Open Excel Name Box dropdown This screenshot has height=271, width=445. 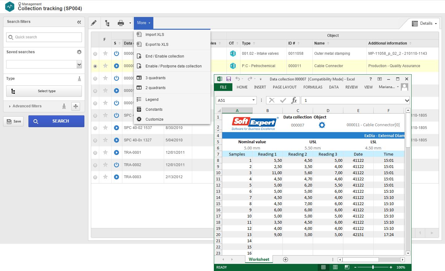pyautogui.click(x=253, y=100)
